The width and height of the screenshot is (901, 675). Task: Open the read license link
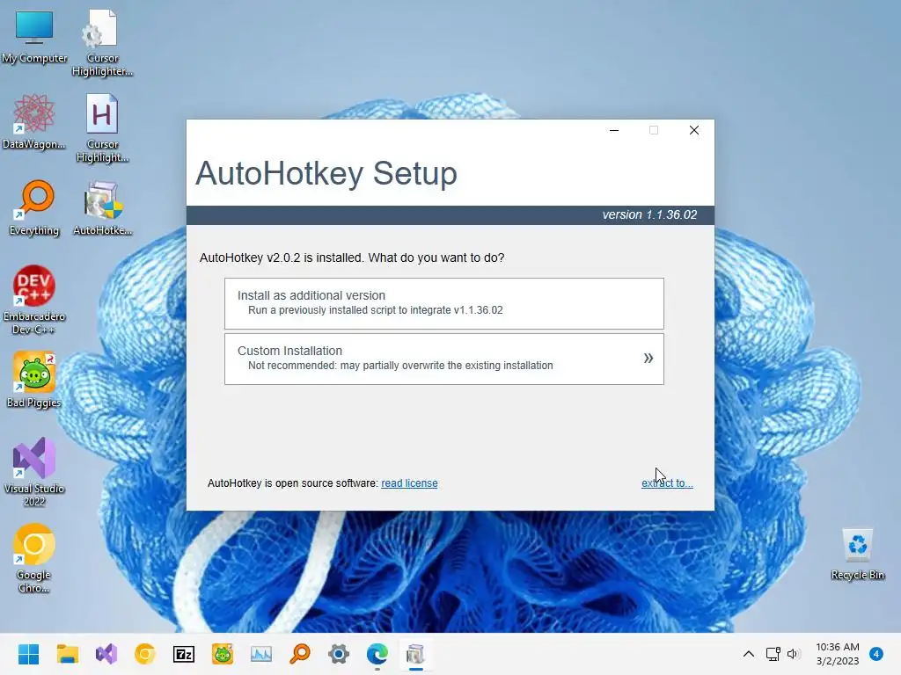click(x=409, y=483)
